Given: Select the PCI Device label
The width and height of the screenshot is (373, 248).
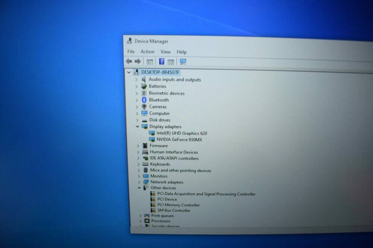Looking at the screenshot, I should point(167,199).
